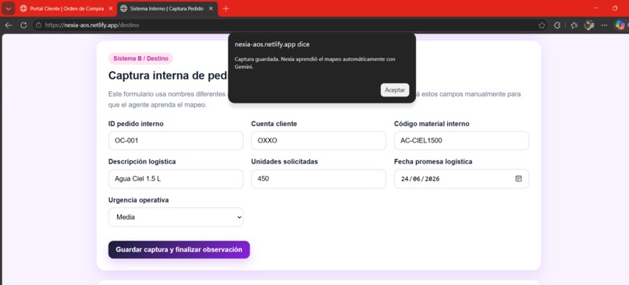Image resolution: width=629 pixels, height=285 pixels.
Task: Click the ID pedido interno field
Action: [x=176, y=141]
